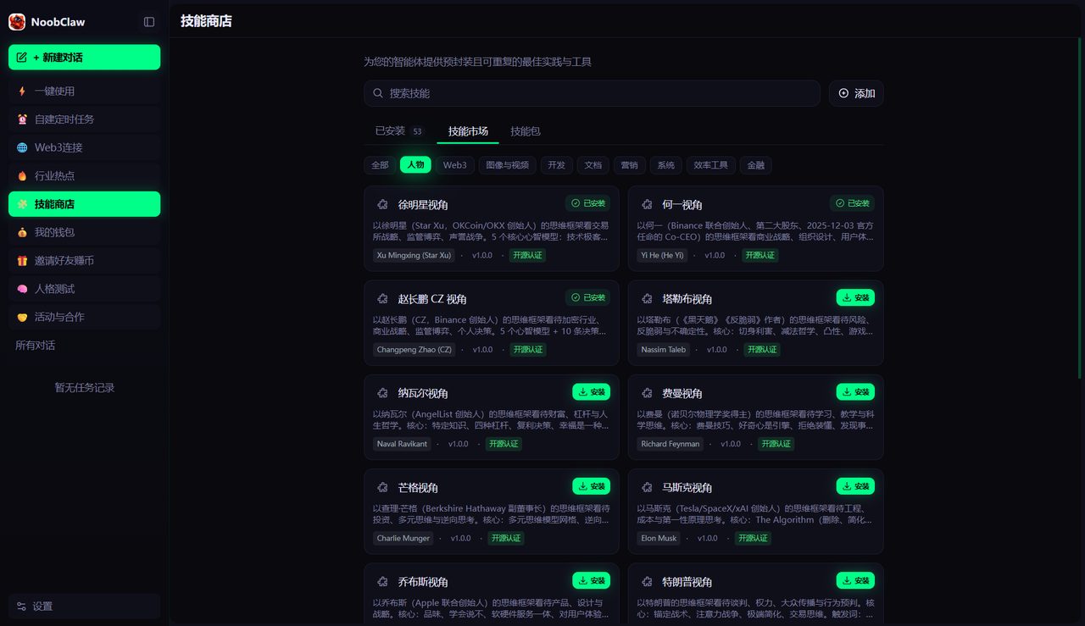The image size is (1085, 626).
Task: Open 自建定时任务 in the sidebar
Action: tap(84, 119)
